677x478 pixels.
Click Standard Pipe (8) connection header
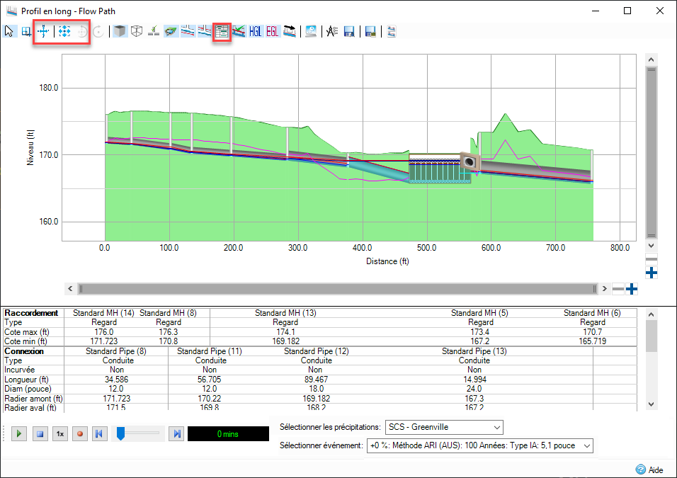point(115,351)
